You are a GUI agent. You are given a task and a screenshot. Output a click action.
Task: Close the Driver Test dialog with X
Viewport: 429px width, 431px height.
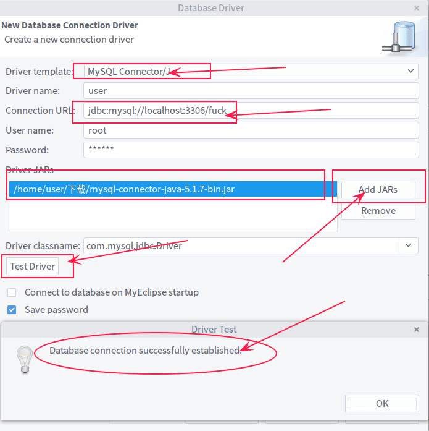pyautogui.click(x=417, y=330)
